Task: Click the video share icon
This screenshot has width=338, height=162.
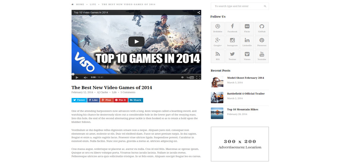Action: pyautogui.click(x=199, y=12)
